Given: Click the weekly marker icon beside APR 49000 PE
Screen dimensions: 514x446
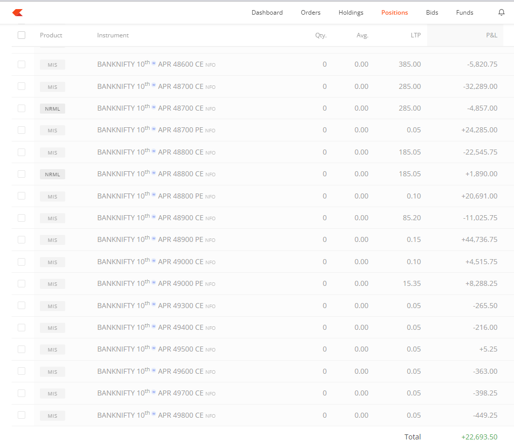Looking at the screenshot, I should click(x=153, y=282).
